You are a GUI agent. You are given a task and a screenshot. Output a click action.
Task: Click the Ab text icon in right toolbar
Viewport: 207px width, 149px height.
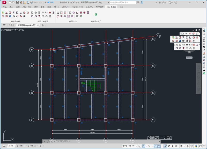point(204,47)
